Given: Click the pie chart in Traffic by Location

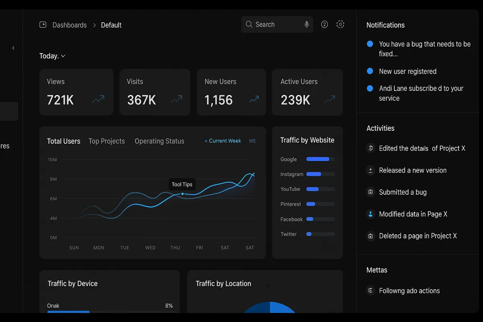Looking at the screenshot, I should coord(270,308).
